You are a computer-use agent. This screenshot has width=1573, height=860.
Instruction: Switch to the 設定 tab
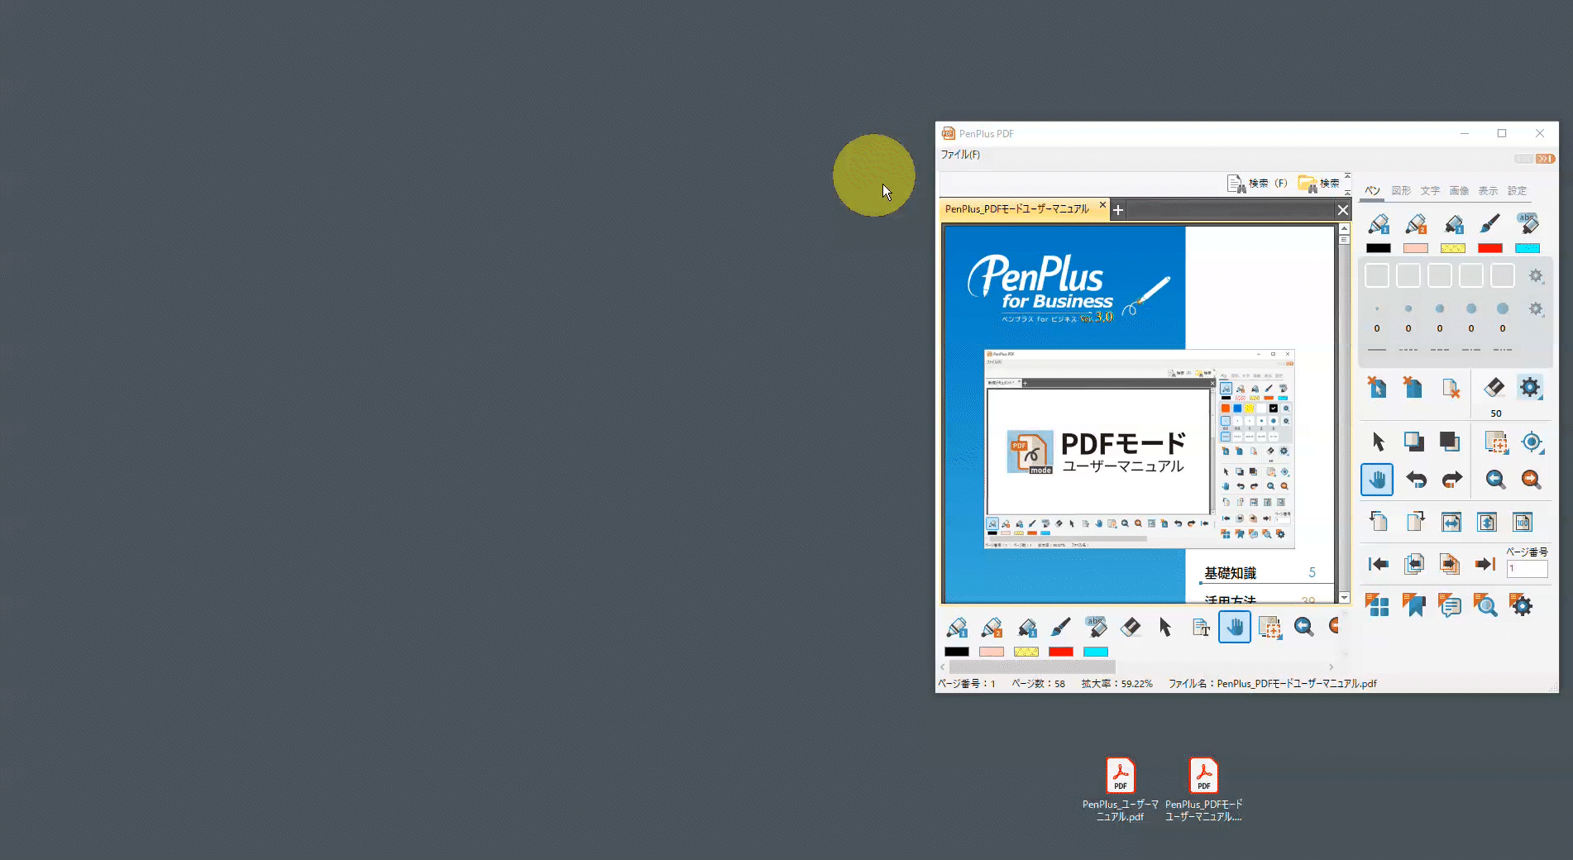pyautogui.click(x=1517, y=191)
